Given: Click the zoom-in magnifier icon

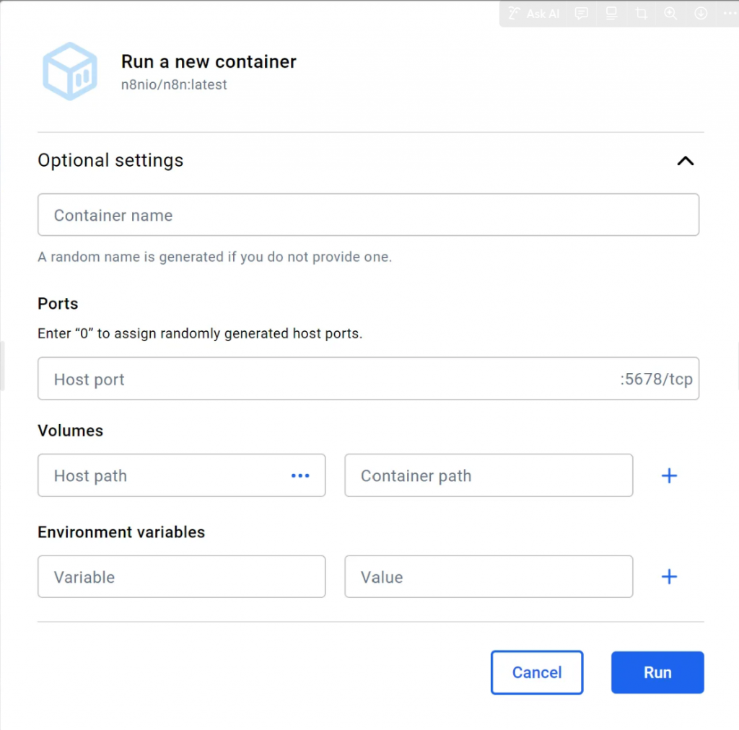Looking at the screenshot, I should click(670, 14).
